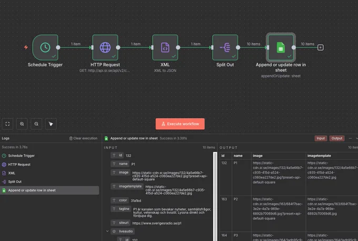This screenshot has height=241, width=358.
Task: Toggle the Input panel view
Action: point(321,138)
